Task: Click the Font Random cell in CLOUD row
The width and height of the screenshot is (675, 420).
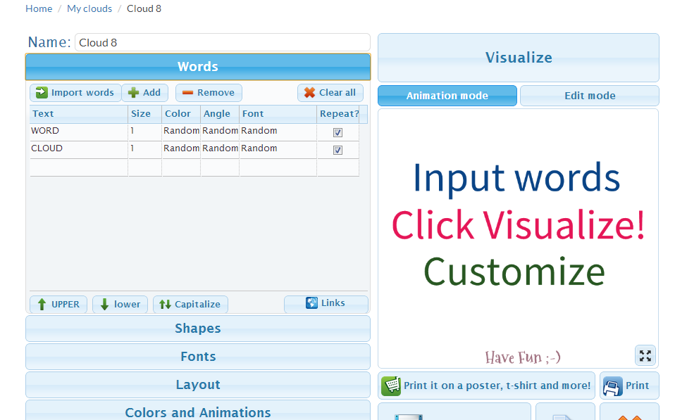Action: tap(278, 150)
